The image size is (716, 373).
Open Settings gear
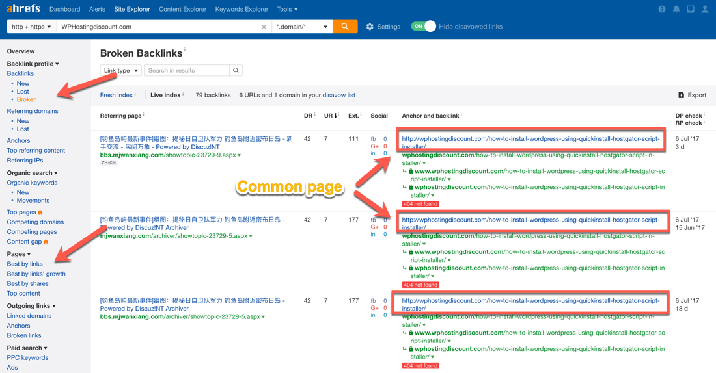click(370, 27)
